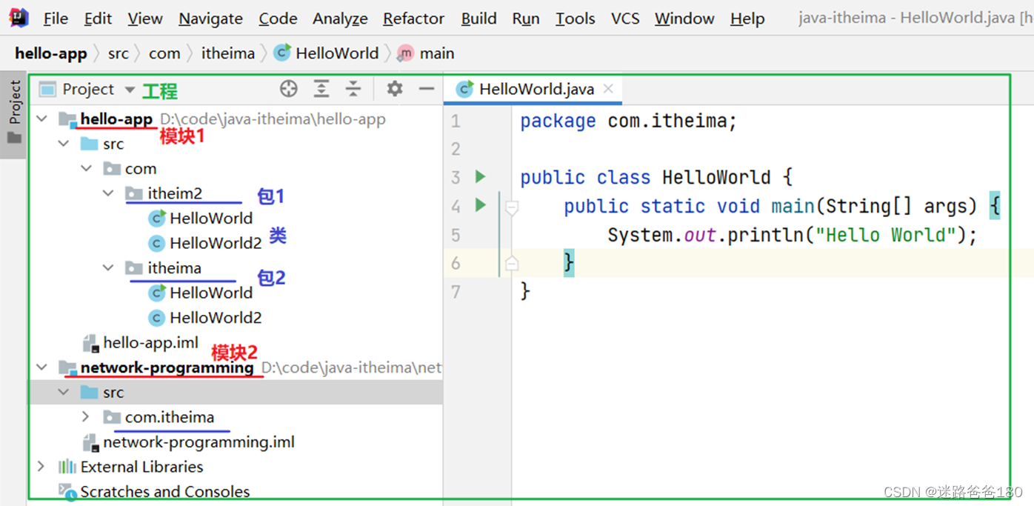Viewport: 1034px width, 506px height.
Task: Click network-programming.iml file icon
Action: [90, 442]
